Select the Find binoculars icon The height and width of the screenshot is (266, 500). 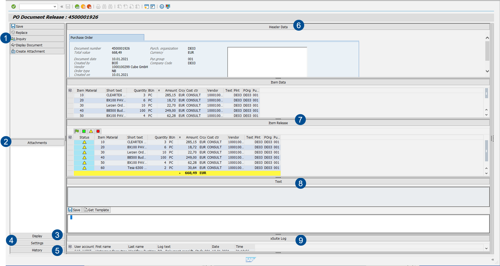[104, 7]
